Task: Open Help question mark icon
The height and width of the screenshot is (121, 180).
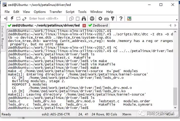Action: click(121, 18)
